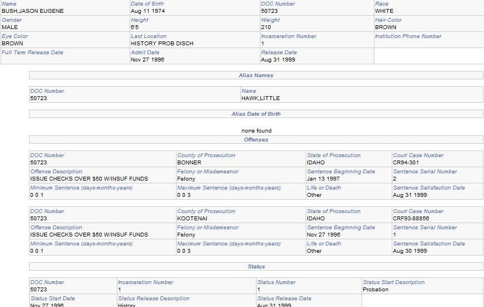This screenshot has height=307, width=484.
Task: Click the name BUSH,JASON EUGENE
Action: 33,11
